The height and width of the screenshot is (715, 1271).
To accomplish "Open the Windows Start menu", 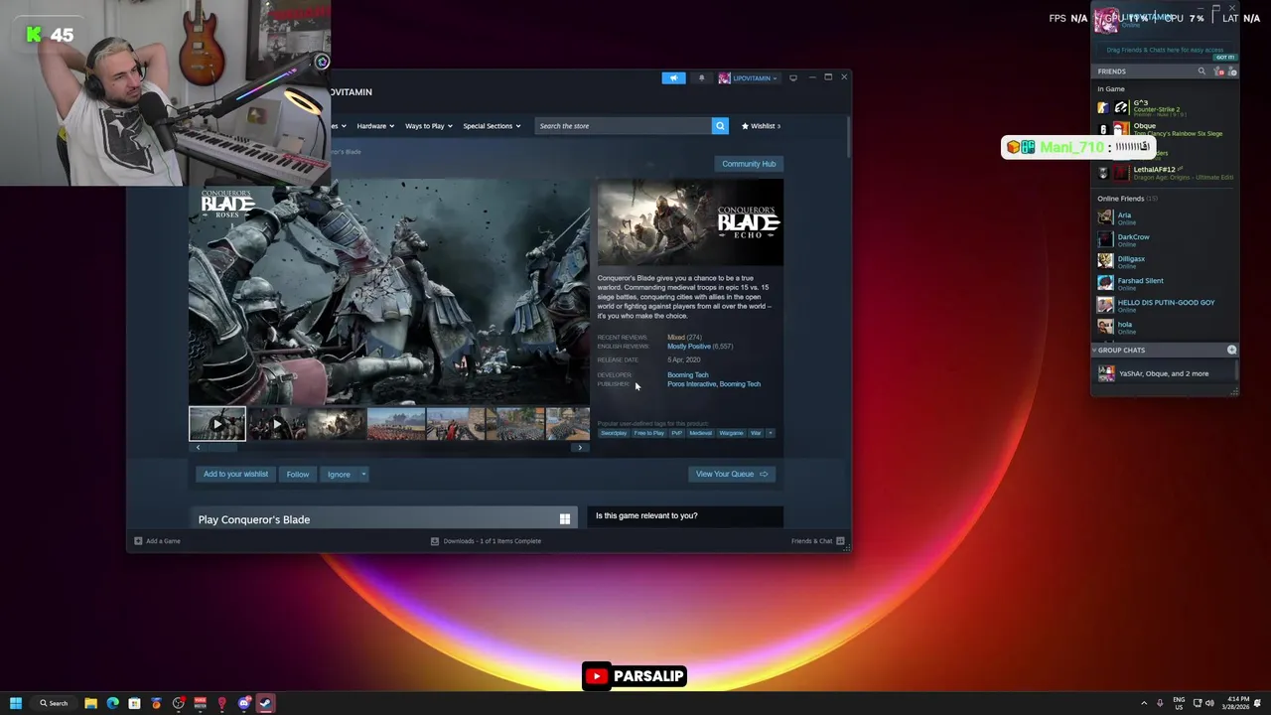I will tap(16, 703).
